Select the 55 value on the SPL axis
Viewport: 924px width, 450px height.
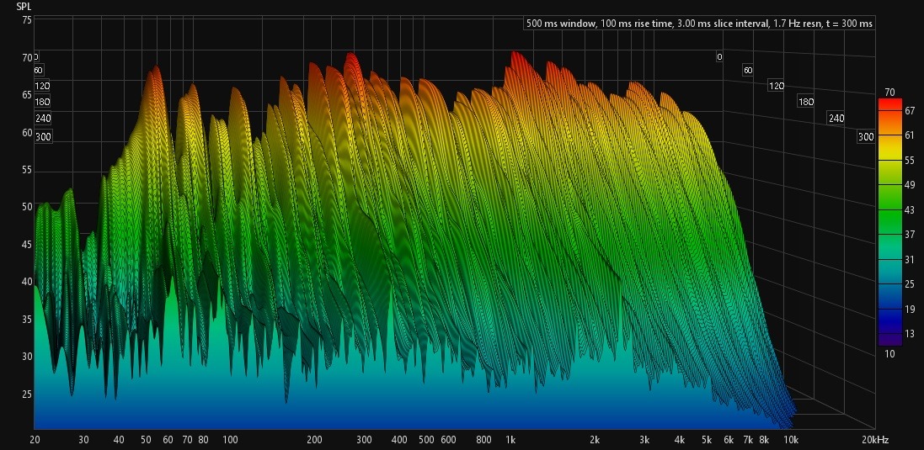(26, 172)
